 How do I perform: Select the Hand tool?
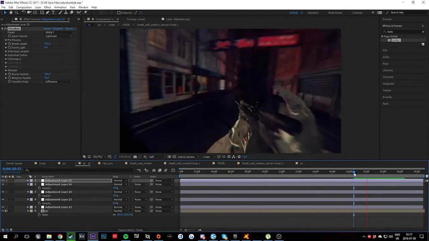click(x=11, y=12)
